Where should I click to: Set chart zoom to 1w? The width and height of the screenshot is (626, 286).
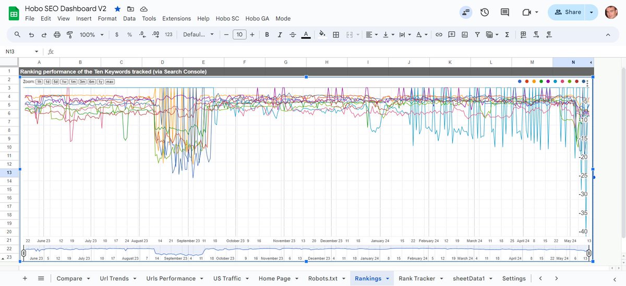tap(64, 82)
